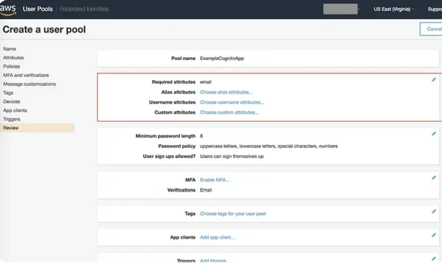Click Choose username attributes link
442x263 pixels.
pyautogui.click(x=232, y=102)
